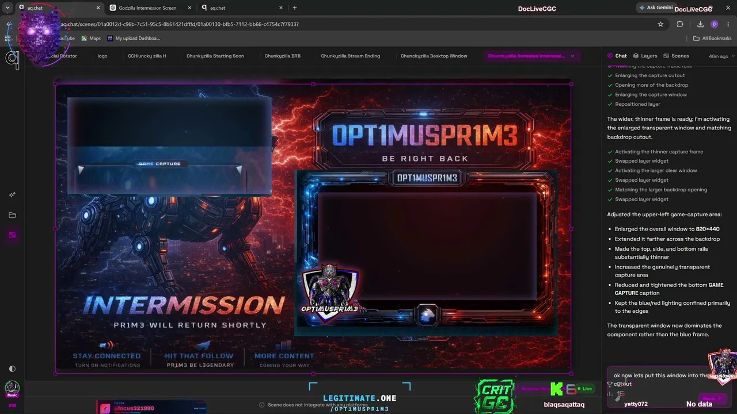The image size is (737, 414).
Task: Expand the browser tab search dropdown arrow
Action: [7, 8]
